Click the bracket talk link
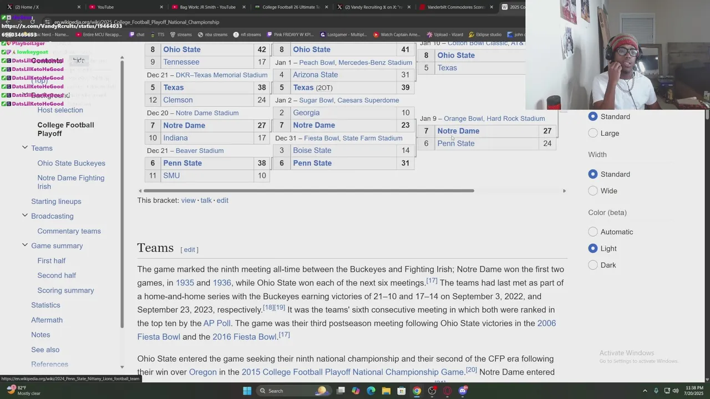Viewport: 710px width, 399px height. 206,200
